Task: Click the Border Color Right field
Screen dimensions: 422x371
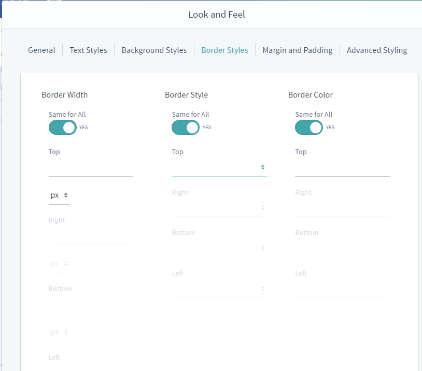Action: point(342,208)
